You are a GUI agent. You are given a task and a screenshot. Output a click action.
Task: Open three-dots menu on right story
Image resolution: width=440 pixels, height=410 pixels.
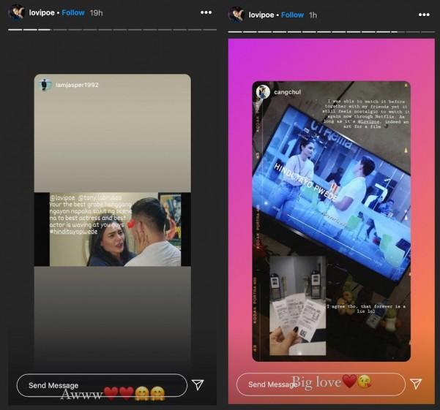(x=424, y=15)
